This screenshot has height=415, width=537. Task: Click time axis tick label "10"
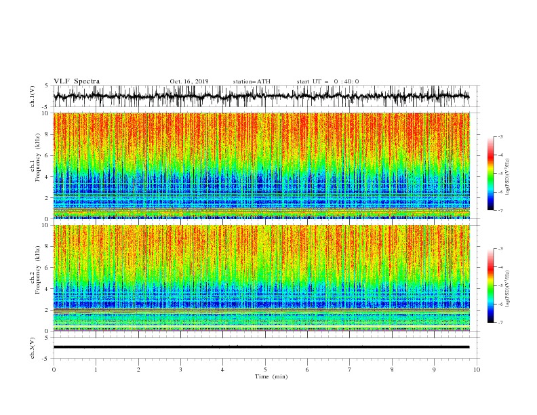tap(477, 370)
